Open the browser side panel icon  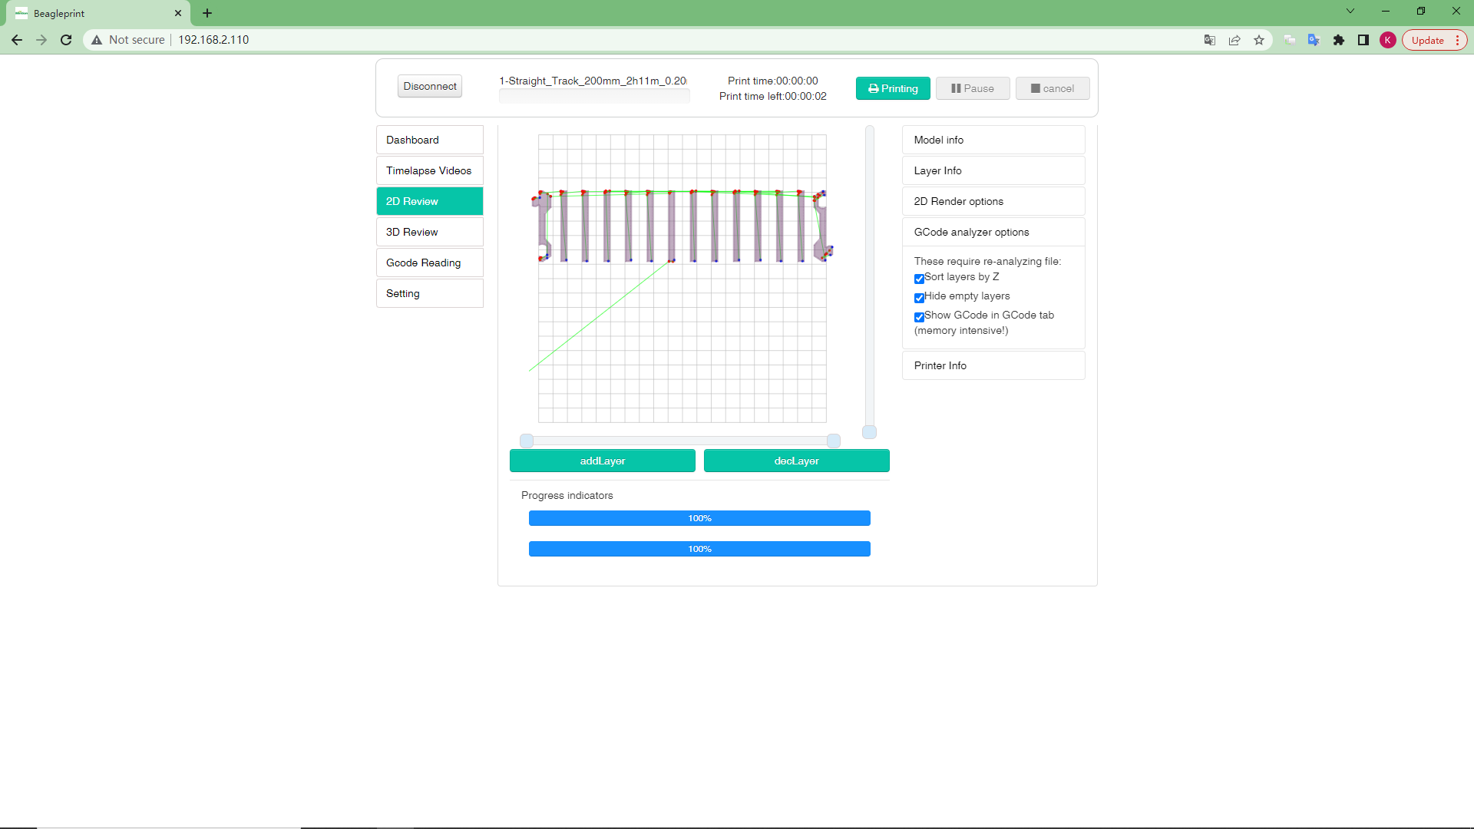pyautogui.click(x=1363, y=40)
